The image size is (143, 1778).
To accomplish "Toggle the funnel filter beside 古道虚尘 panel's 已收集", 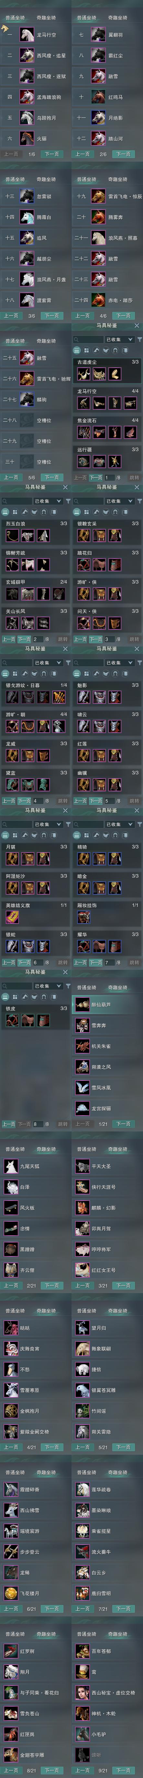I will tap(139, 340).
